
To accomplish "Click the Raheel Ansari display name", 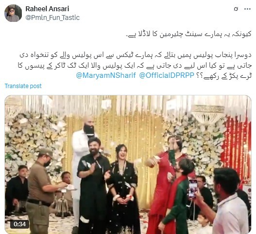I will [47, 9].
